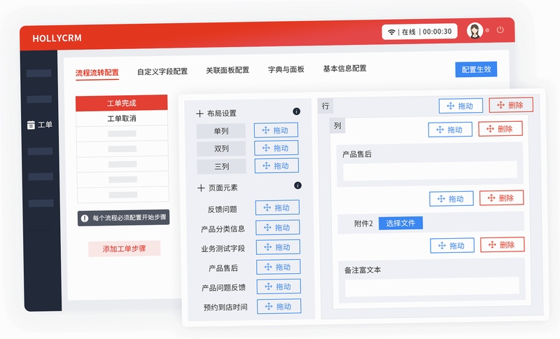Select the 工单取消 step
Image resolution: width=560 pixels, height=339 pixels.
pyautogui.click(x=122, y=118)
